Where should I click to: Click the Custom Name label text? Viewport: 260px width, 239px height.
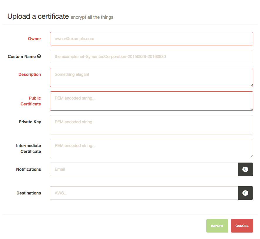22,57
